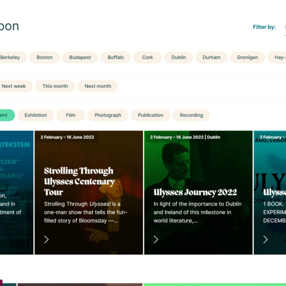Image resolution: width=286 pixels, height=286 pixels.
Task: Show events for Next week
Action: [x=14, y=86]
